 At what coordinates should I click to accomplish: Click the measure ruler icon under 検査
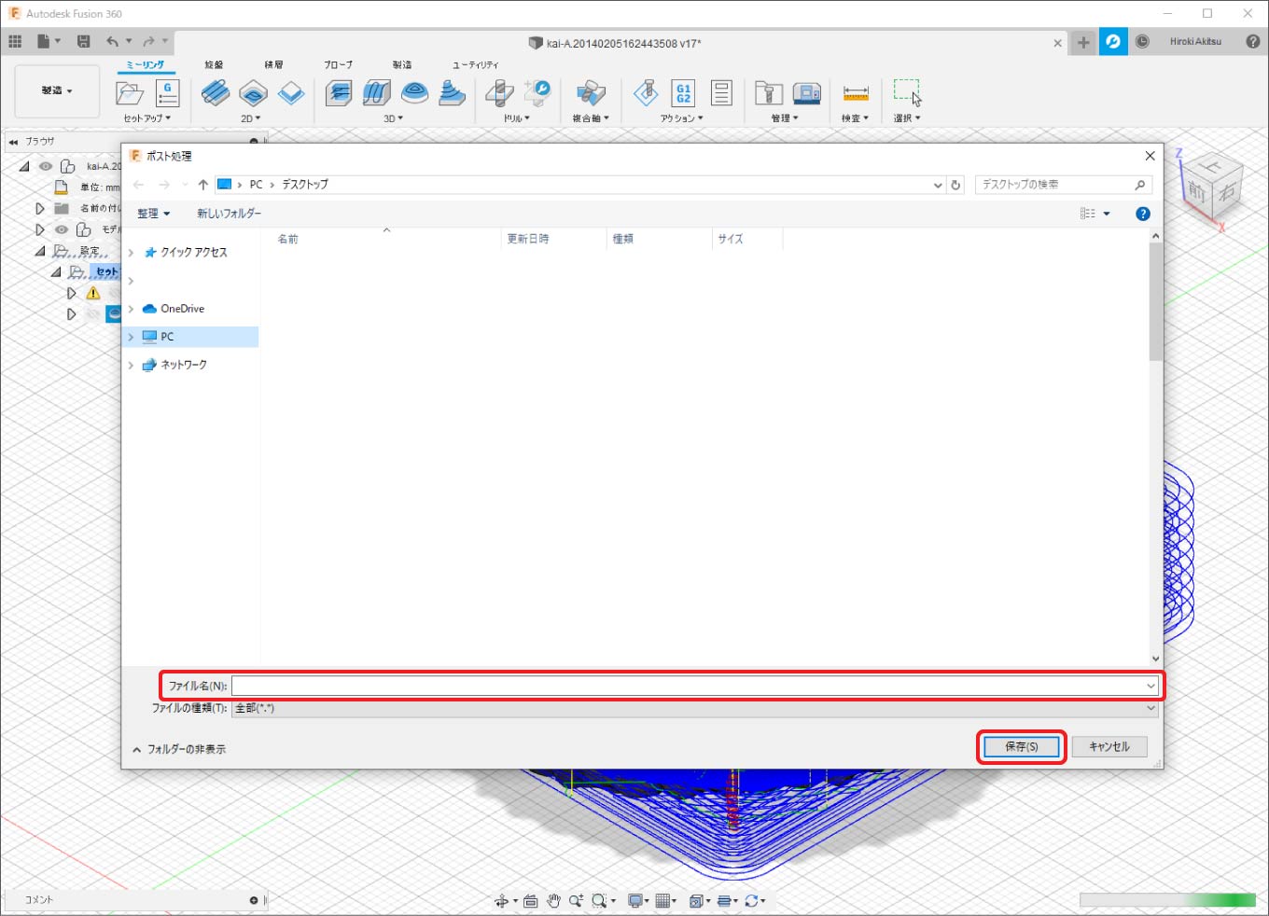[855, 93]
